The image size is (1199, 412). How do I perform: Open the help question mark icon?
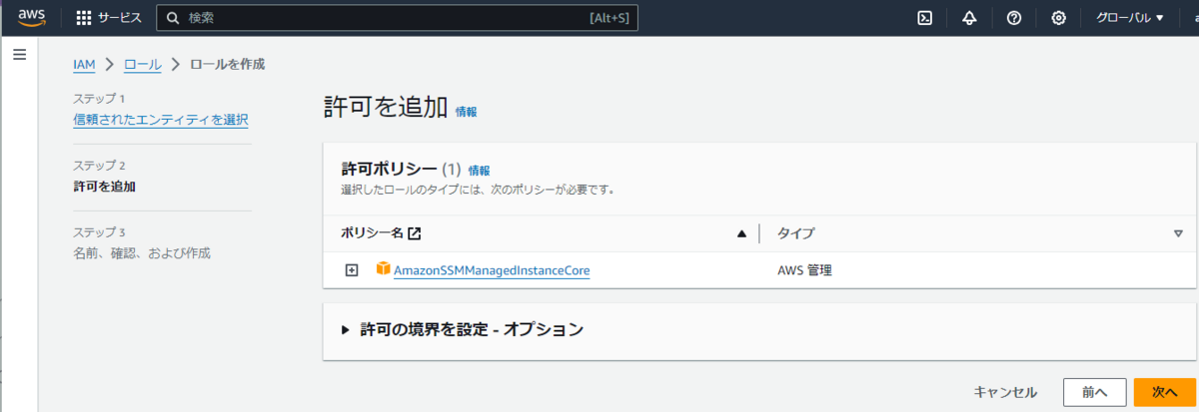pos(1013,18)
